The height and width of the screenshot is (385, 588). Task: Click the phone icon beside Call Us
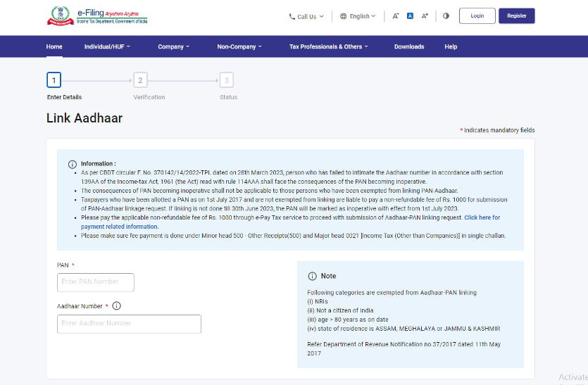pos(292,16)
